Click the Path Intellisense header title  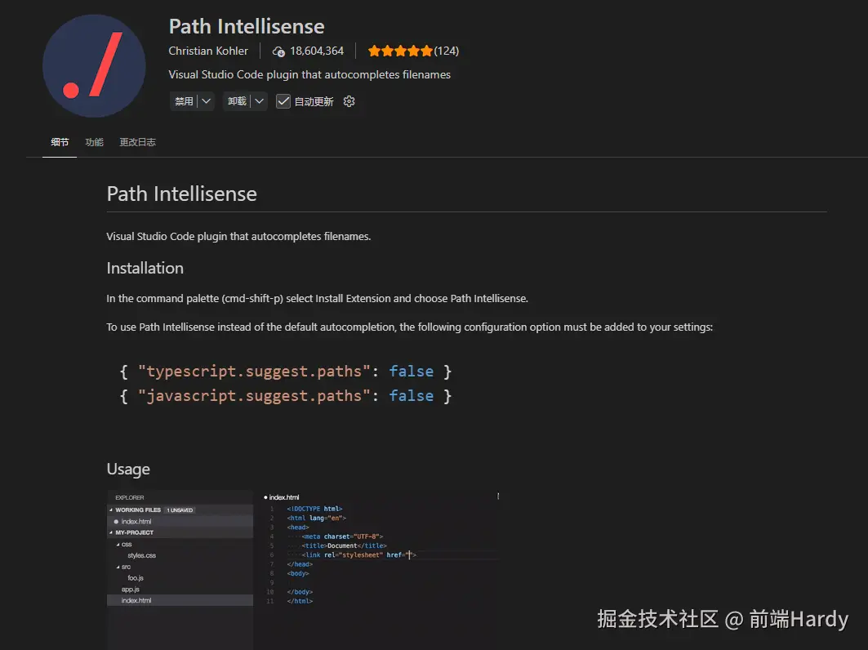247,27
